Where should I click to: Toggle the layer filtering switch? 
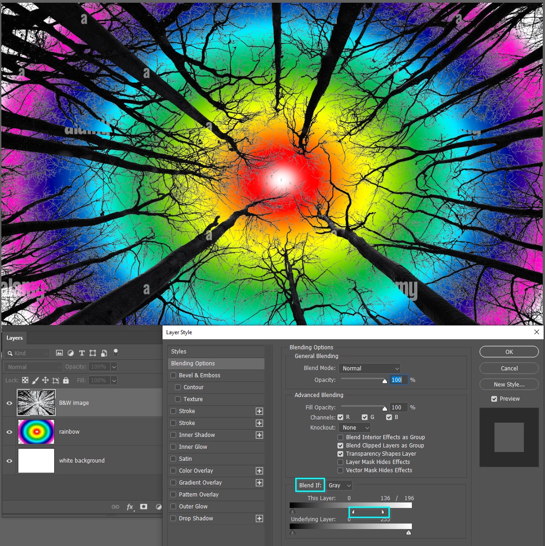point(116,353)
